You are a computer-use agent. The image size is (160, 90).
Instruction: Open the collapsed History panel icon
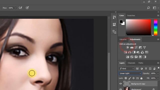[x=114, y=17]
